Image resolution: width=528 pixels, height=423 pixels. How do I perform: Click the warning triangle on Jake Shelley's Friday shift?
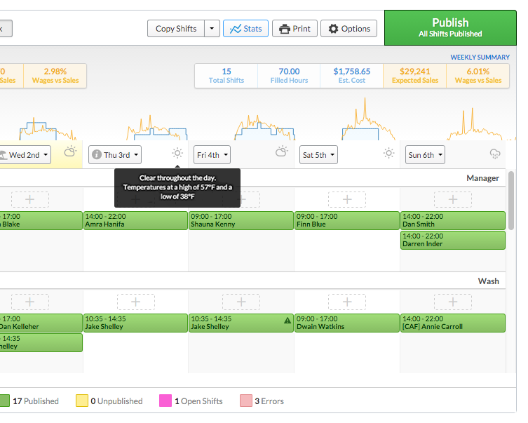287,320
